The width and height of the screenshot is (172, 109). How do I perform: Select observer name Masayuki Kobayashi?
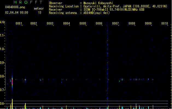[x=98, y=3]
